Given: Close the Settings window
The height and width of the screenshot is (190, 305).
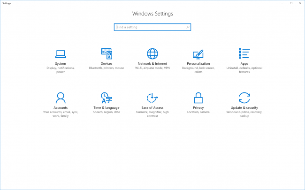Looking at the screenshot, I should coord(300,3).
